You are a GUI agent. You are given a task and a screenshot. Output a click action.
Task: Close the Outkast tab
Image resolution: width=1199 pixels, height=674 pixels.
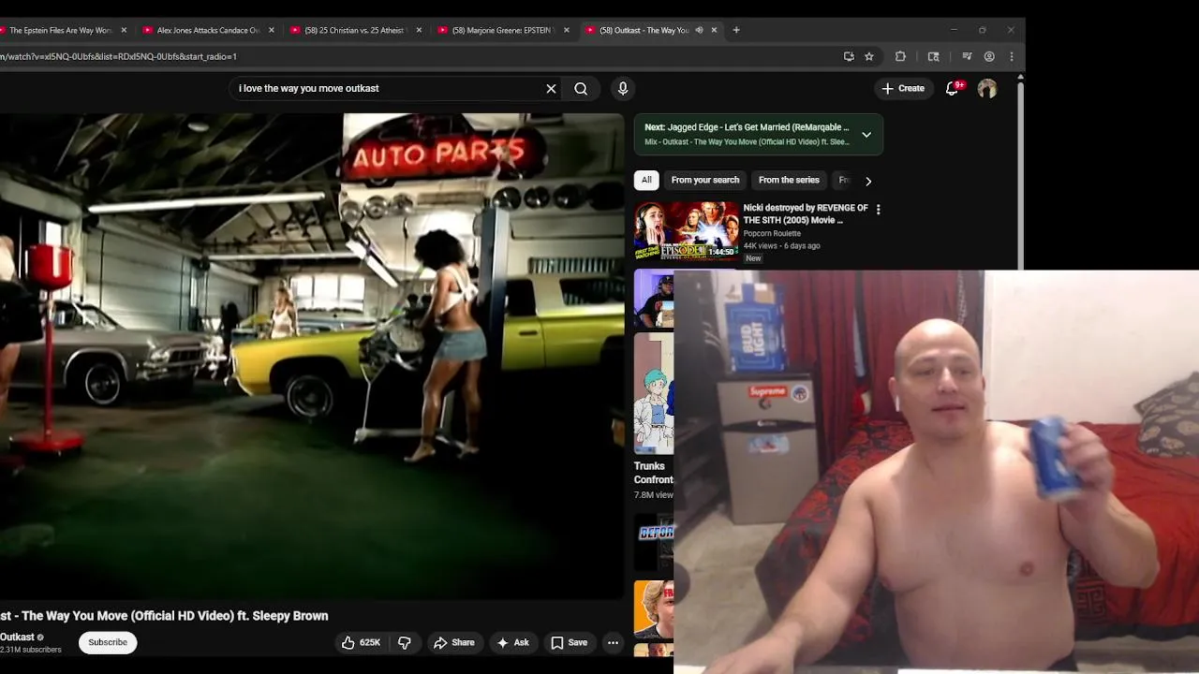click(x=714, y=30)
